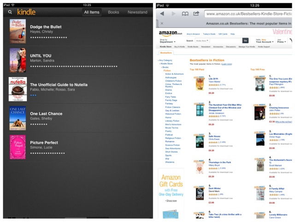Select the Westerns category
The width and height of the screenshot is (295, 222).
click(x=170, y=162)
